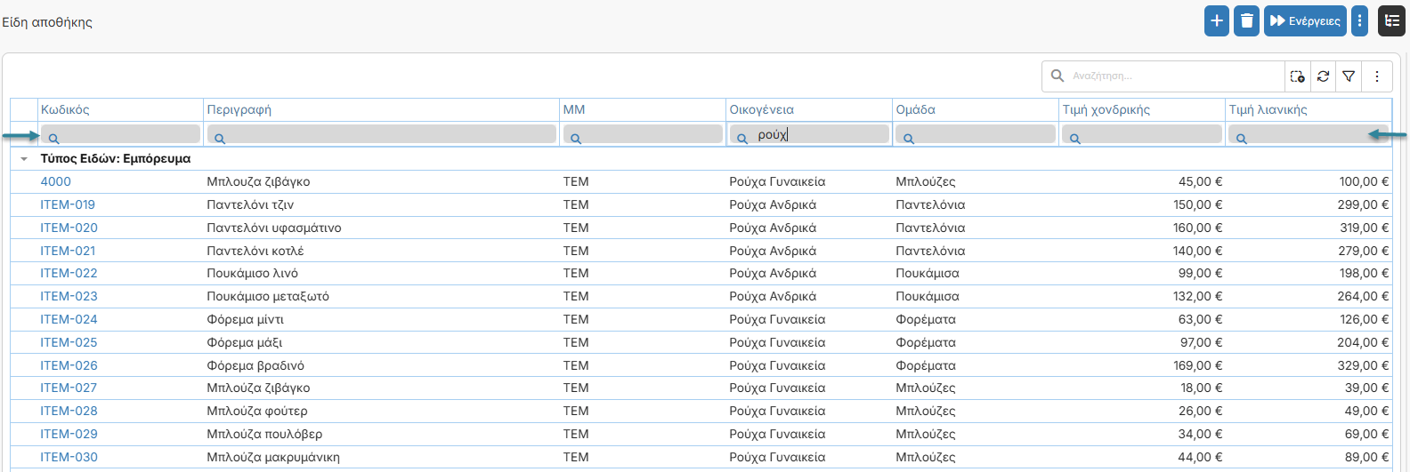The width and height of the screenshot is (1410, 472).
Task: Click the refresh grid icon
Action: tap(1324, 76)
